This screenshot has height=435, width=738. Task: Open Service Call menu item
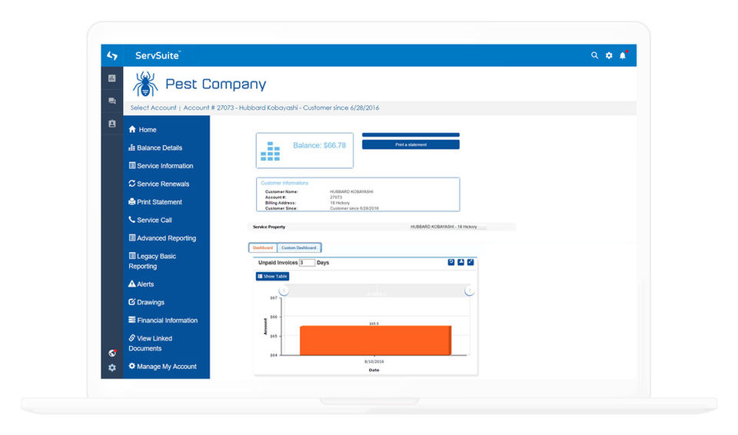click(150, 220)
